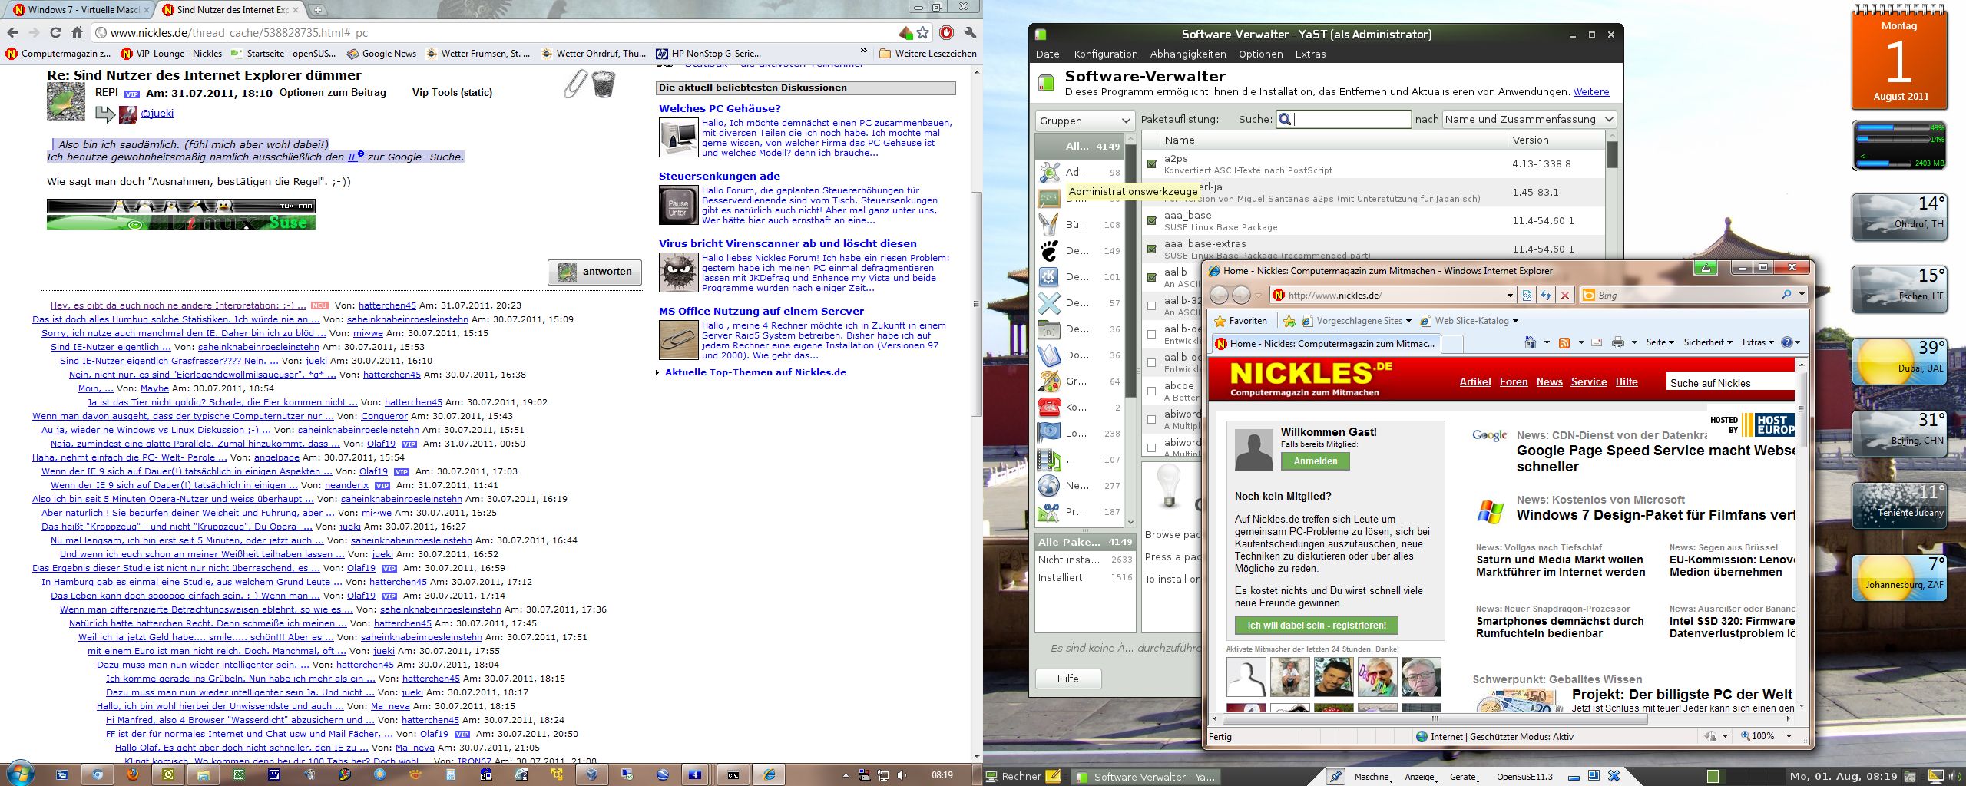Click IE compatibility view icon
The width and height of the screenshot is (1966, 786).
tap(1527, 296)
